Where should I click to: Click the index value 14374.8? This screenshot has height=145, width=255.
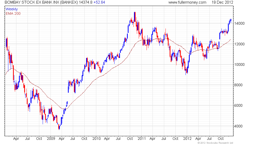click(86, 2)
